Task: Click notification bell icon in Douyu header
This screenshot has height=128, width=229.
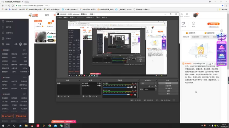Action: tap(181, 14)
